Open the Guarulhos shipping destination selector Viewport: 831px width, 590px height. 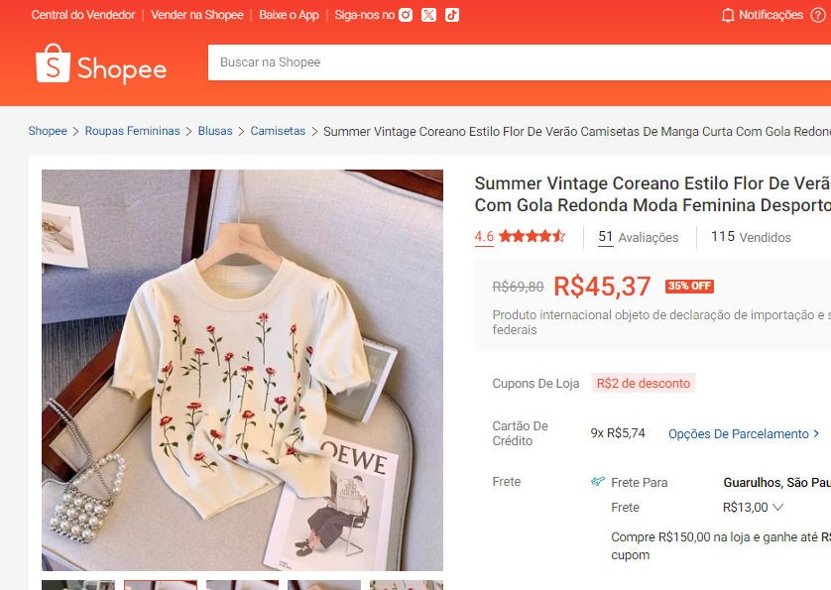click(776, 482)
